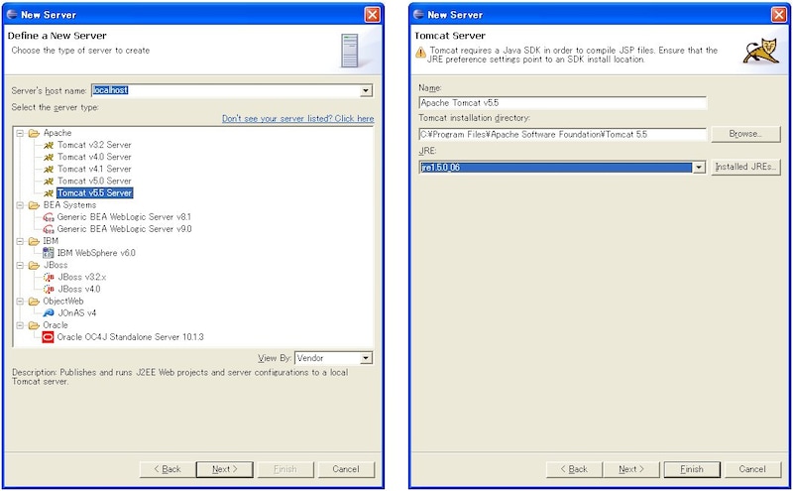Click the Tomcat v5.5 Server icon

point(49,193)
